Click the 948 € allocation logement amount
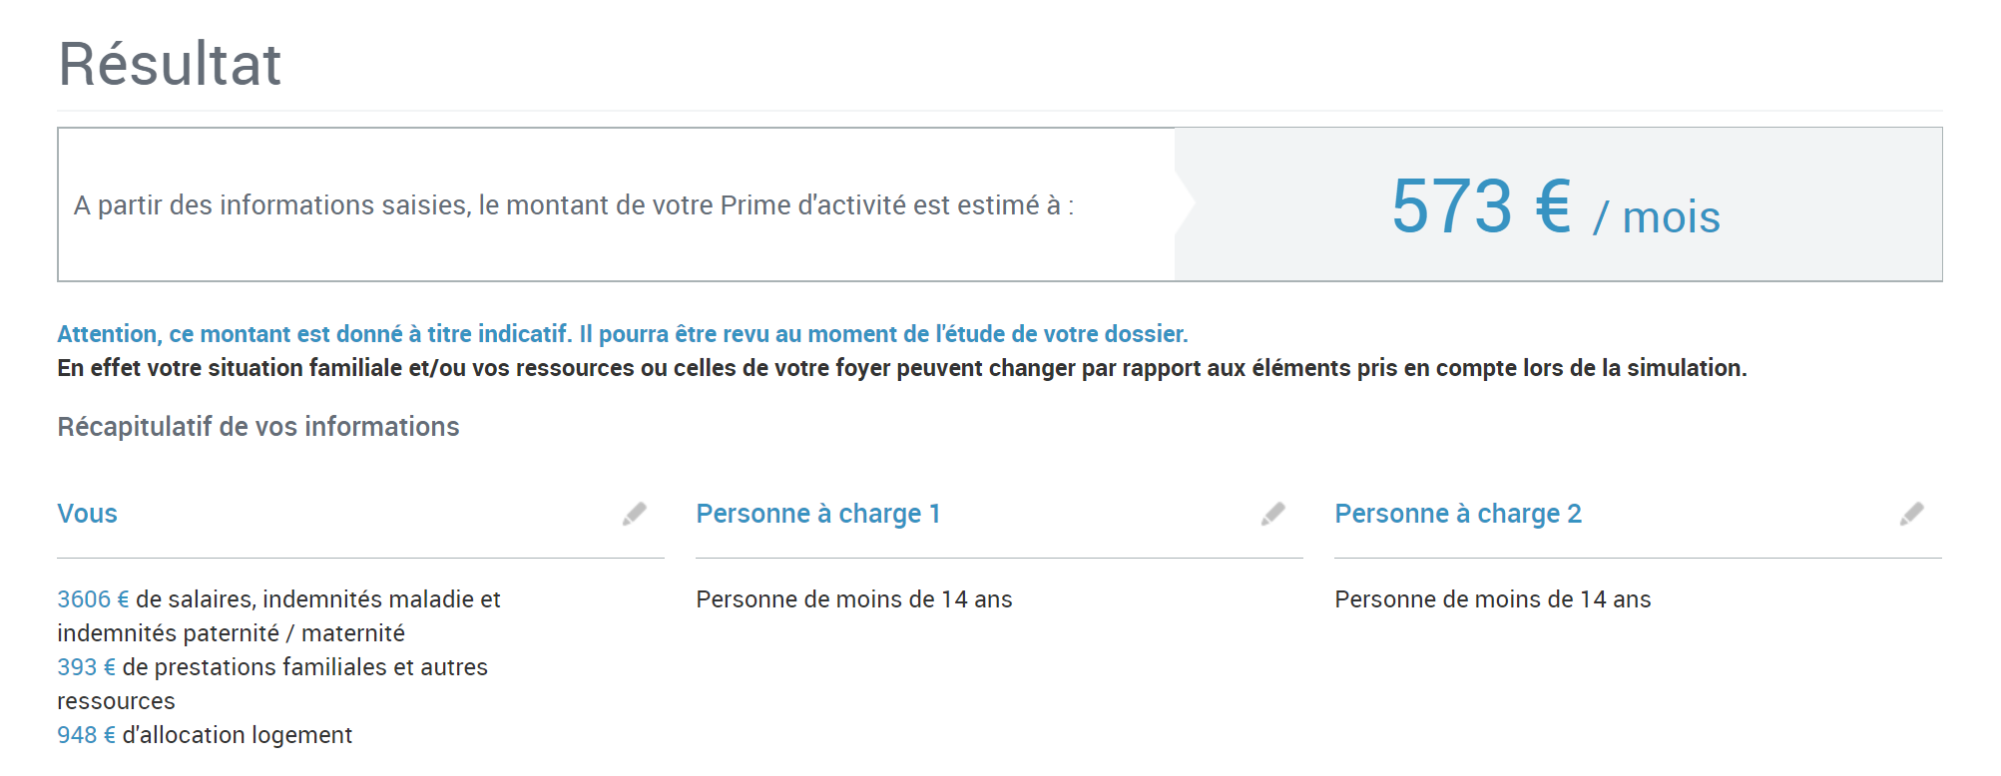 click(86, 735)
